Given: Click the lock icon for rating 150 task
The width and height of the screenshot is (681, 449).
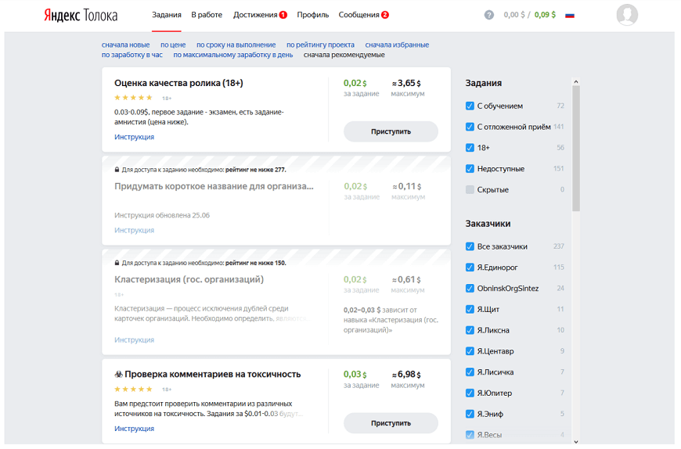Looking at the screenshot, I should (x=117, y=263).
